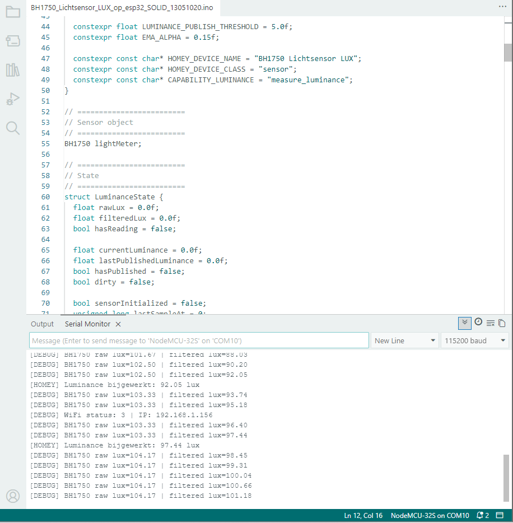Viewport: 513px width, 523px height.
Task: Open the Sketchbook folder icon in sidebar
Action: pyautogui.click(x=13, y=12)
